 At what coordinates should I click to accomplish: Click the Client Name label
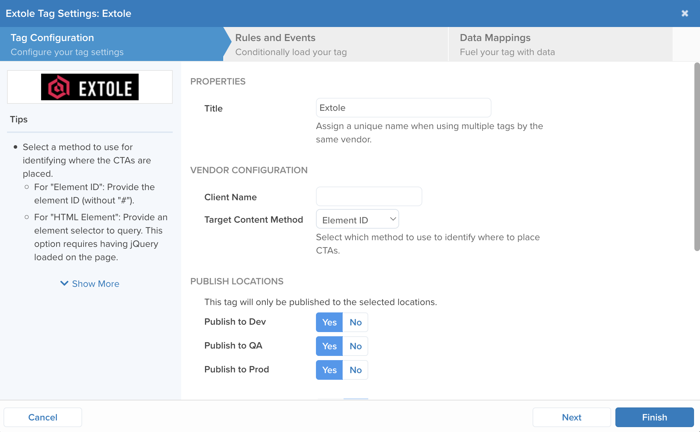[x=230, y=197]
